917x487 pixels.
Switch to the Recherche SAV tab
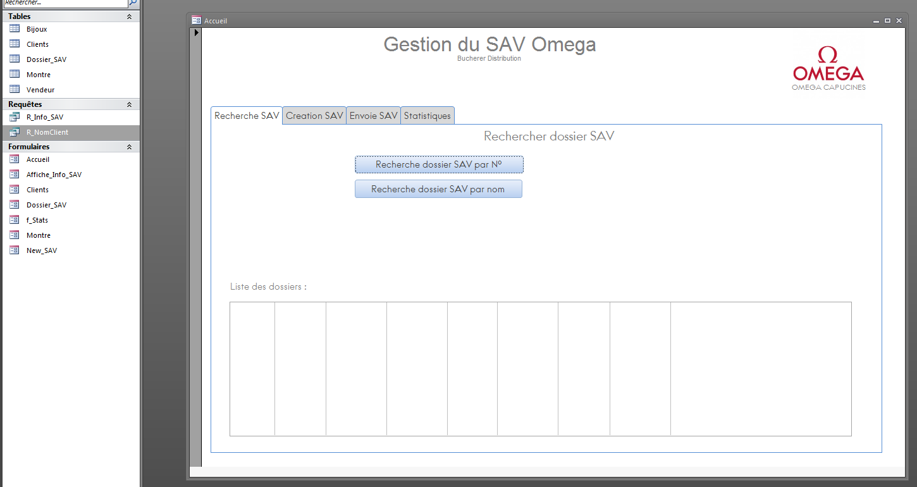247,116
